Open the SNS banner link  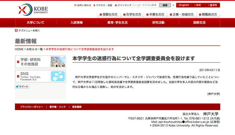point(40,76)
